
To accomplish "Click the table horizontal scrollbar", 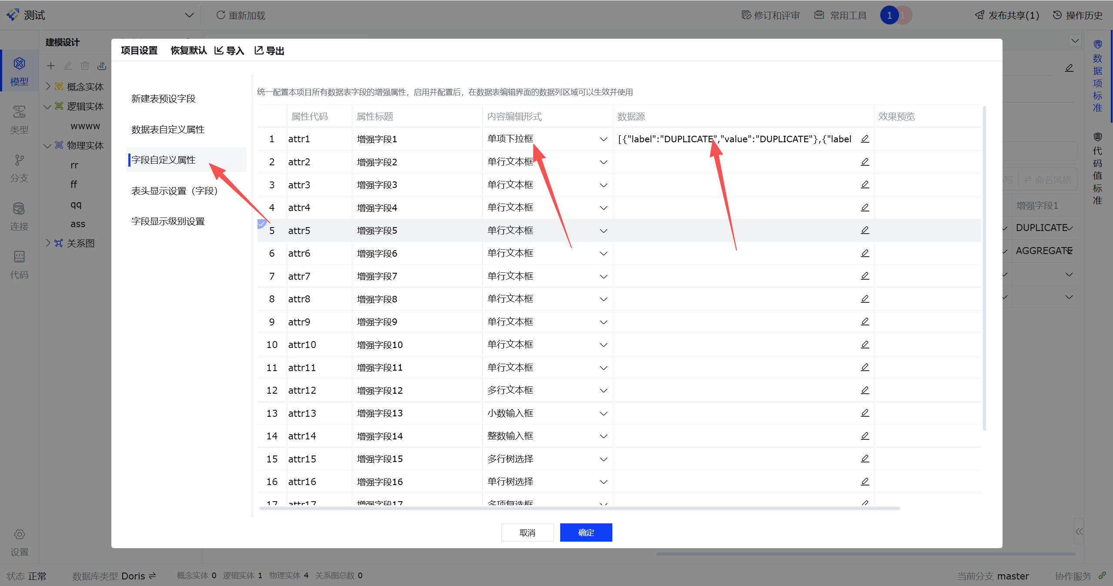I will 578,508.
